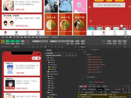
Task: Open the 详情 details panel icon
Action: click(120, 41)
